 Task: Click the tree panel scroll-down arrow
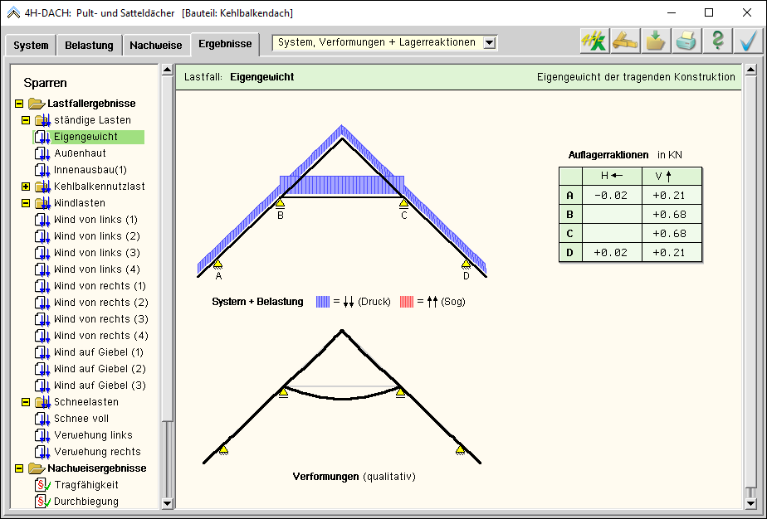tap(167, 502)
